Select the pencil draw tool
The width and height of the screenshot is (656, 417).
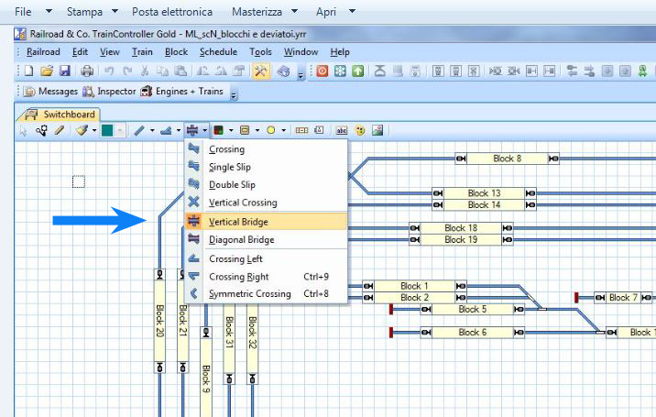coord(60,131)
